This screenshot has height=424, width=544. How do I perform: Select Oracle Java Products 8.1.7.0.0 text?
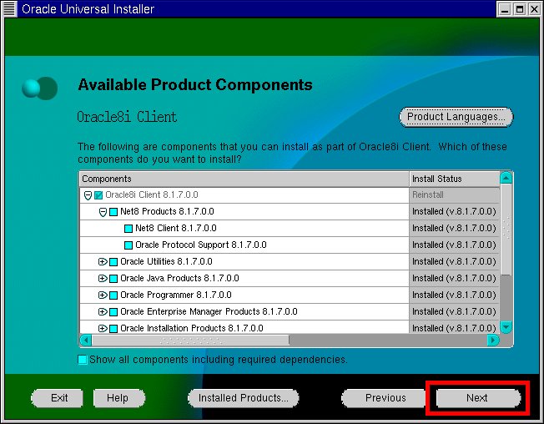(179, 278)
